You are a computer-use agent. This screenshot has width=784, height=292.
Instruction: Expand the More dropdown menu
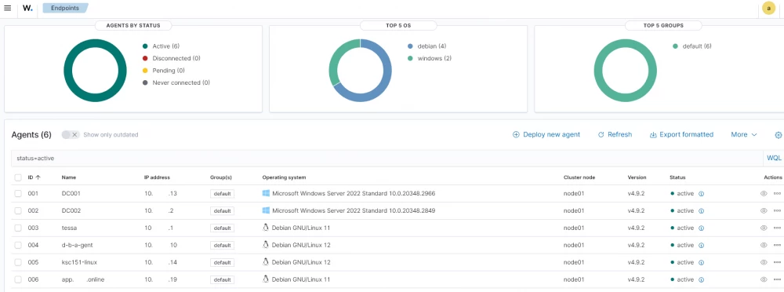click(743, 135)
